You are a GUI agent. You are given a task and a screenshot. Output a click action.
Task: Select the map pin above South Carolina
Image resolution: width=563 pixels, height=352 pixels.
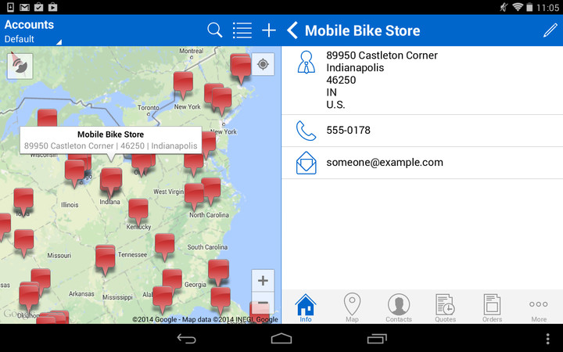click(164, 246)
